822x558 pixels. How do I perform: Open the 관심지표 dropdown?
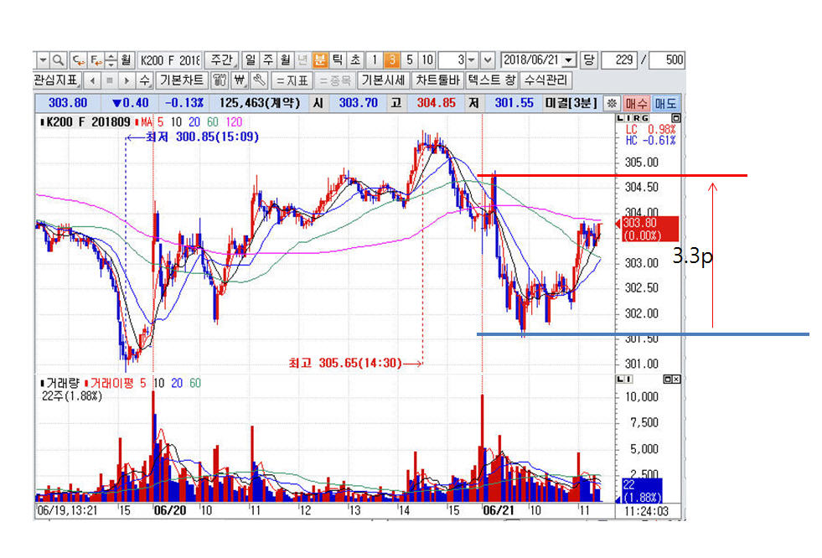(x=56, y=81)
